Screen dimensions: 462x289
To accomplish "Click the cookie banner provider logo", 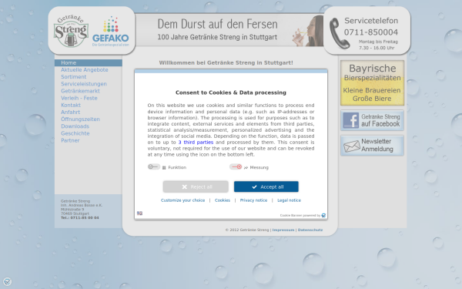I will pyautogui.click(x=323, y=215).
